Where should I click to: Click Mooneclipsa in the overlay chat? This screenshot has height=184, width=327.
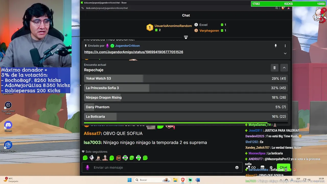[257, 153]
